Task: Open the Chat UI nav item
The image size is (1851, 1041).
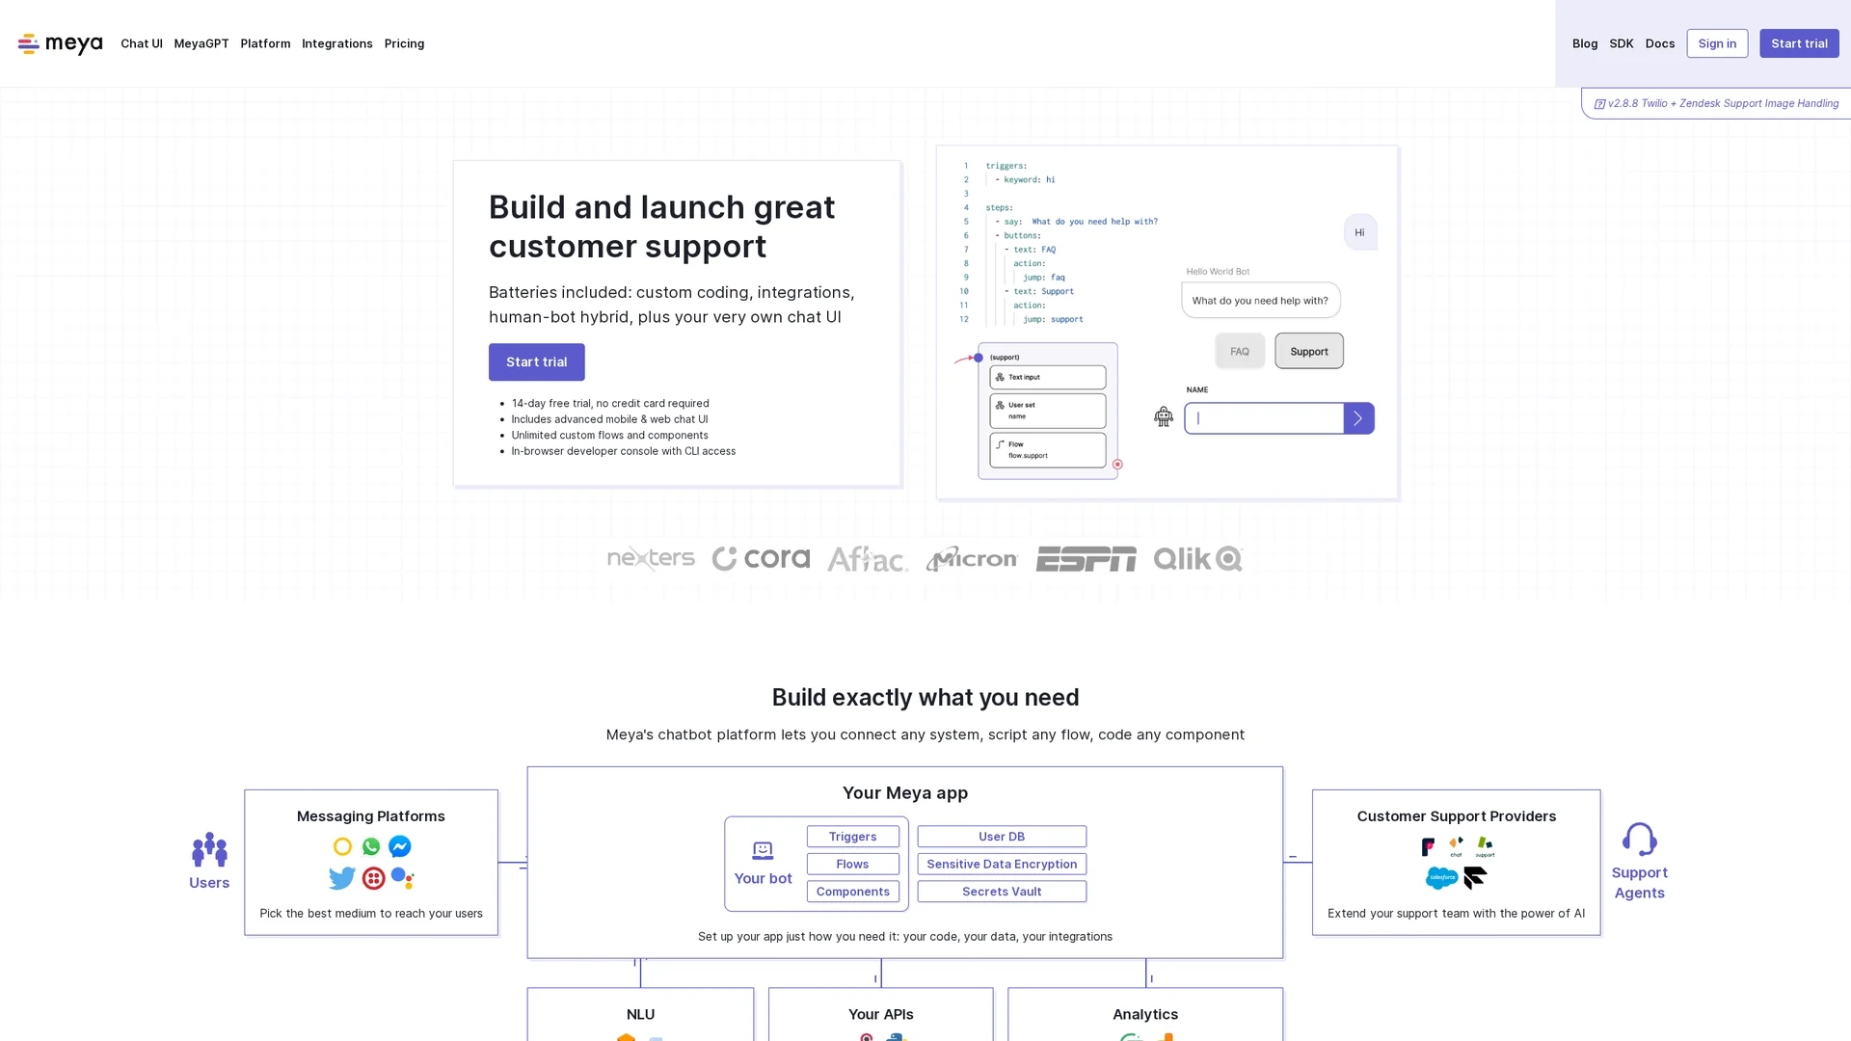Action: (x=142, y=43)
